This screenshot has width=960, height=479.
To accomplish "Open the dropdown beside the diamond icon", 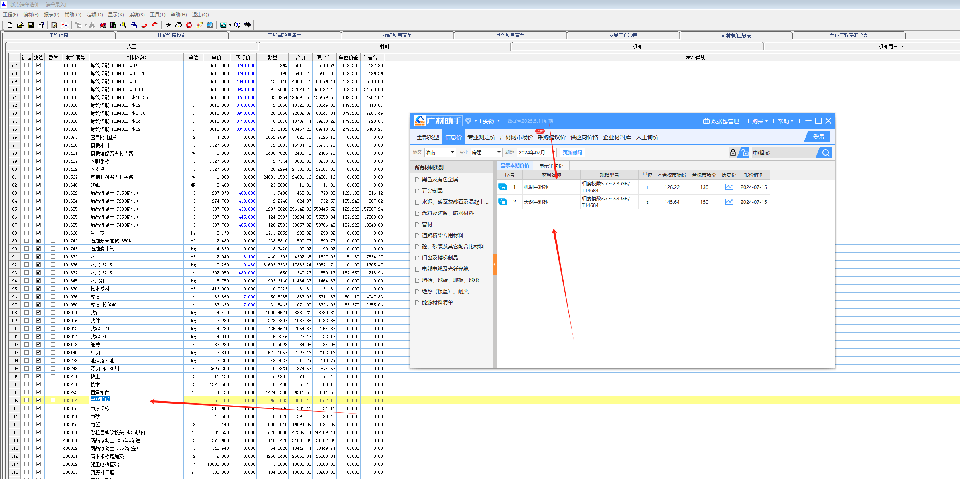I will [476, 121].
